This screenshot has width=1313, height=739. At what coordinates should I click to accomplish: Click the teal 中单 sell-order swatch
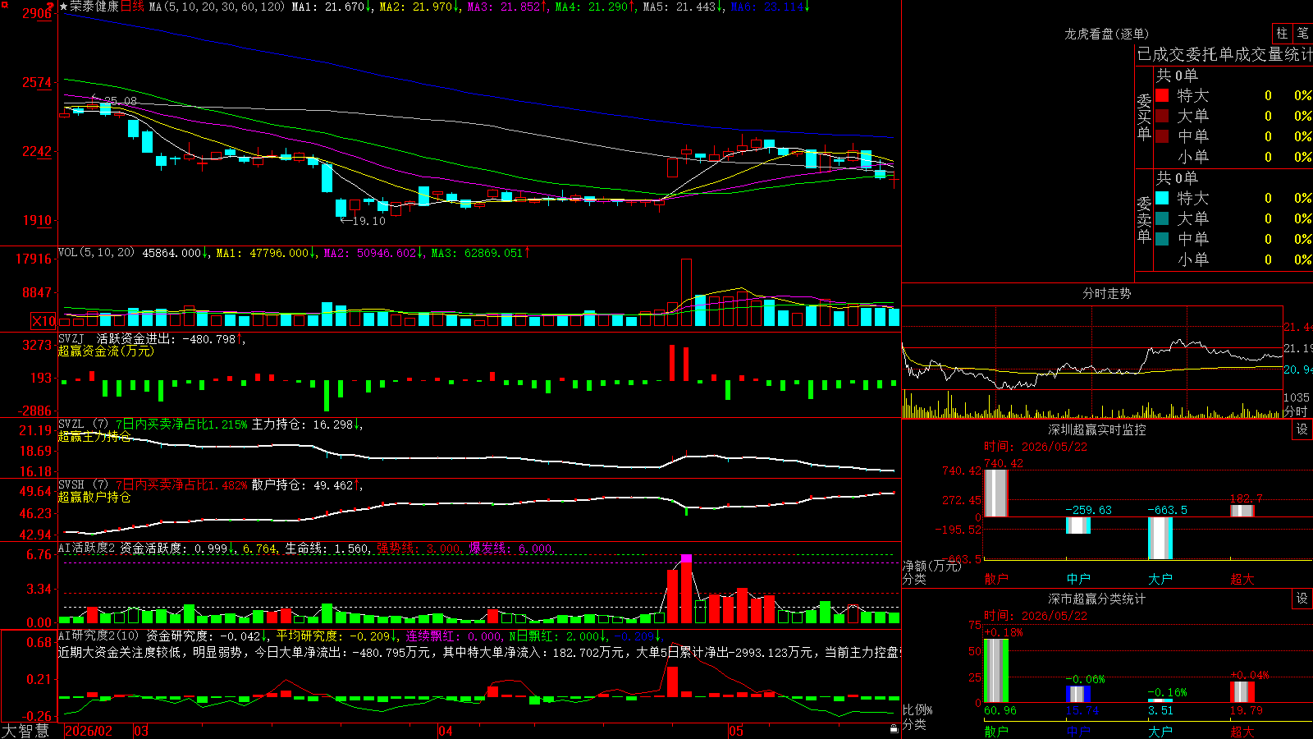(1162, 239)
